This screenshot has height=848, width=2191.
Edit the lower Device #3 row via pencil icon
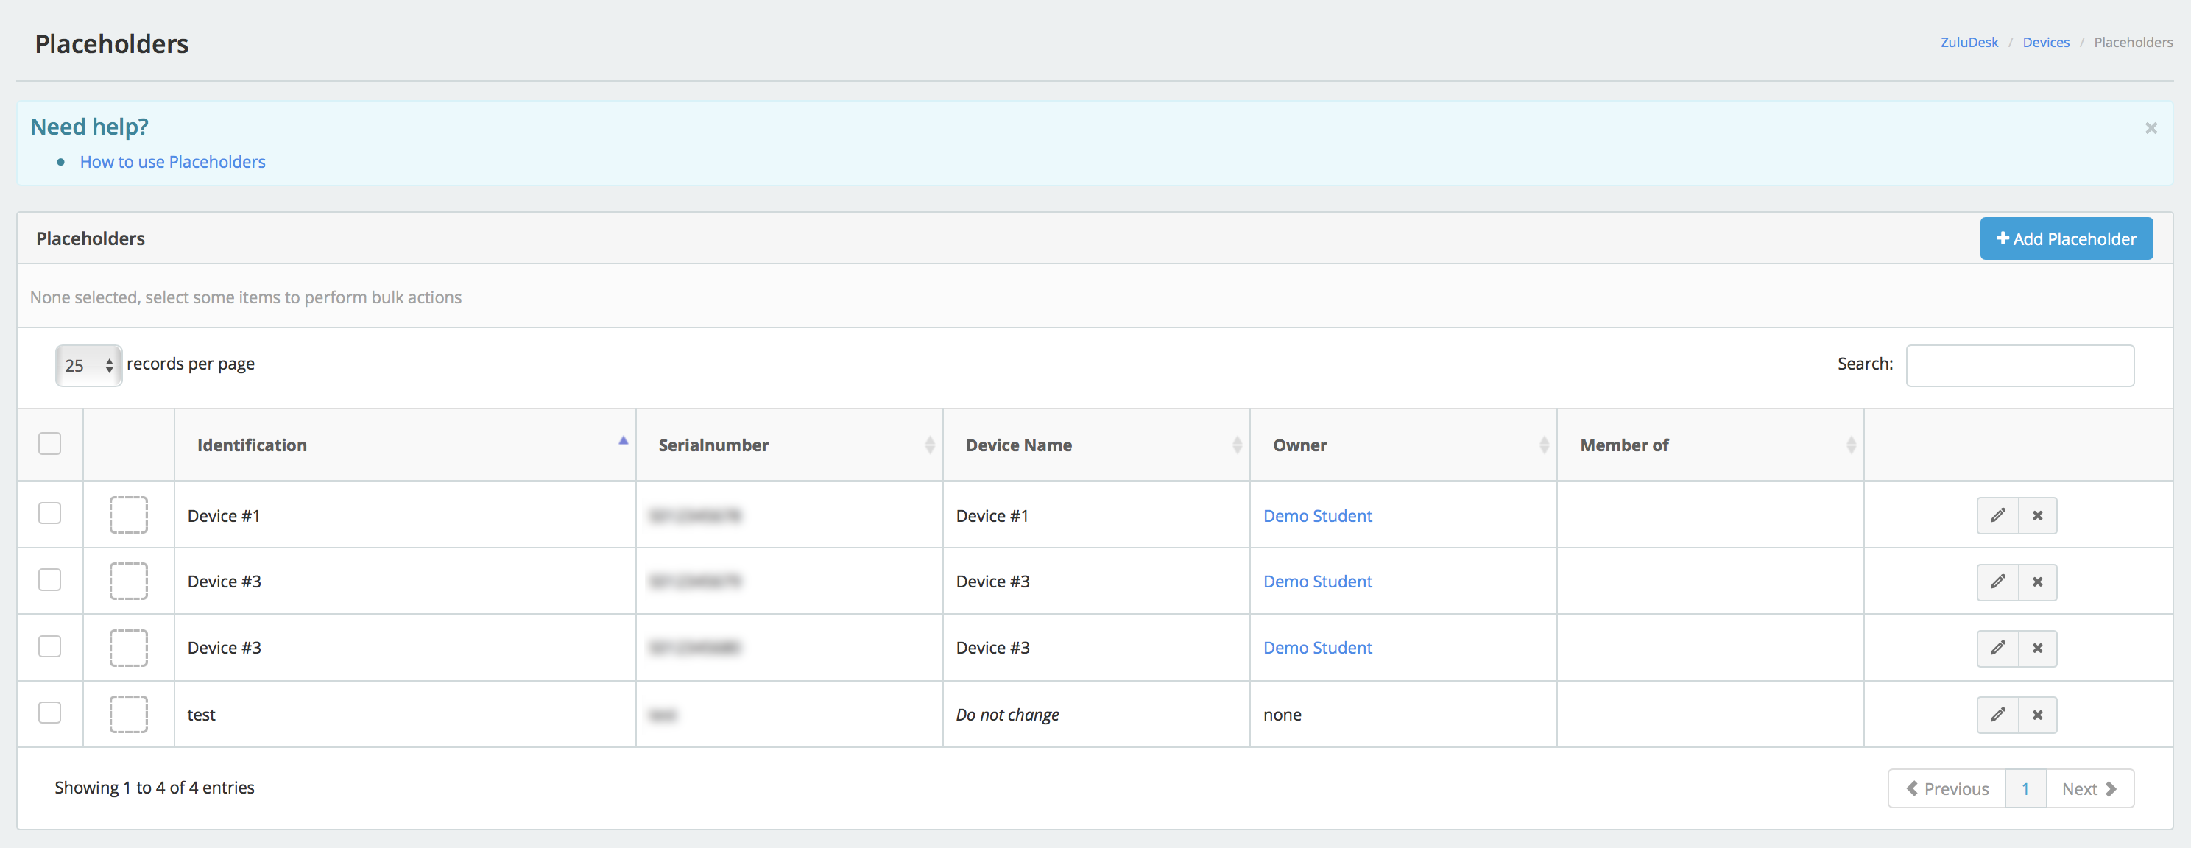coord(1997,648)
